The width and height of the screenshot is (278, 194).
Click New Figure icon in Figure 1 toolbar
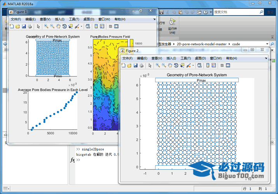click(12, 26)
